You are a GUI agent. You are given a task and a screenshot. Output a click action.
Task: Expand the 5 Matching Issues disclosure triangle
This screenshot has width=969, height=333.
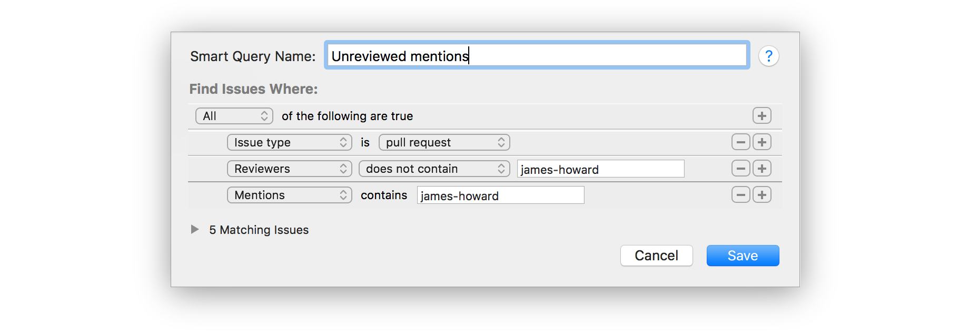coord(195,230)
